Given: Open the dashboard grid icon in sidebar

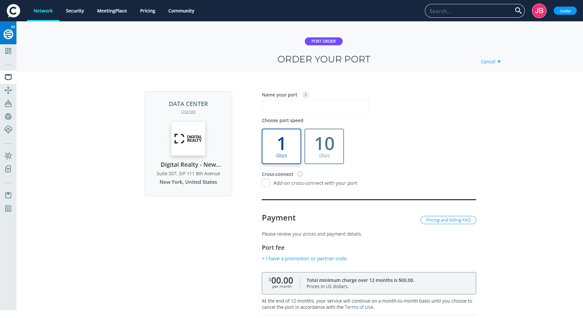Looking at the screenshot, I should (x=8, y=51).
